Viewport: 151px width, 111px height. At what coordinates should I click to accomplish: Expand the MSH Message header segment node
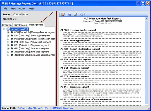pyautogui.click(x=8, y=32)
